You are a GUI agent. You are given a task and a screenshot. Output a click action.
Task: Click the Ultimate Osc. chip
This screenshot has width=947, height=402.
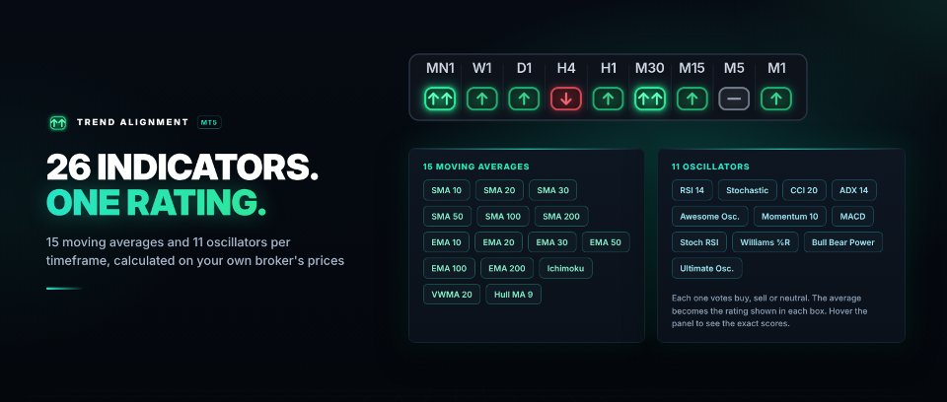tap(706, 268)
